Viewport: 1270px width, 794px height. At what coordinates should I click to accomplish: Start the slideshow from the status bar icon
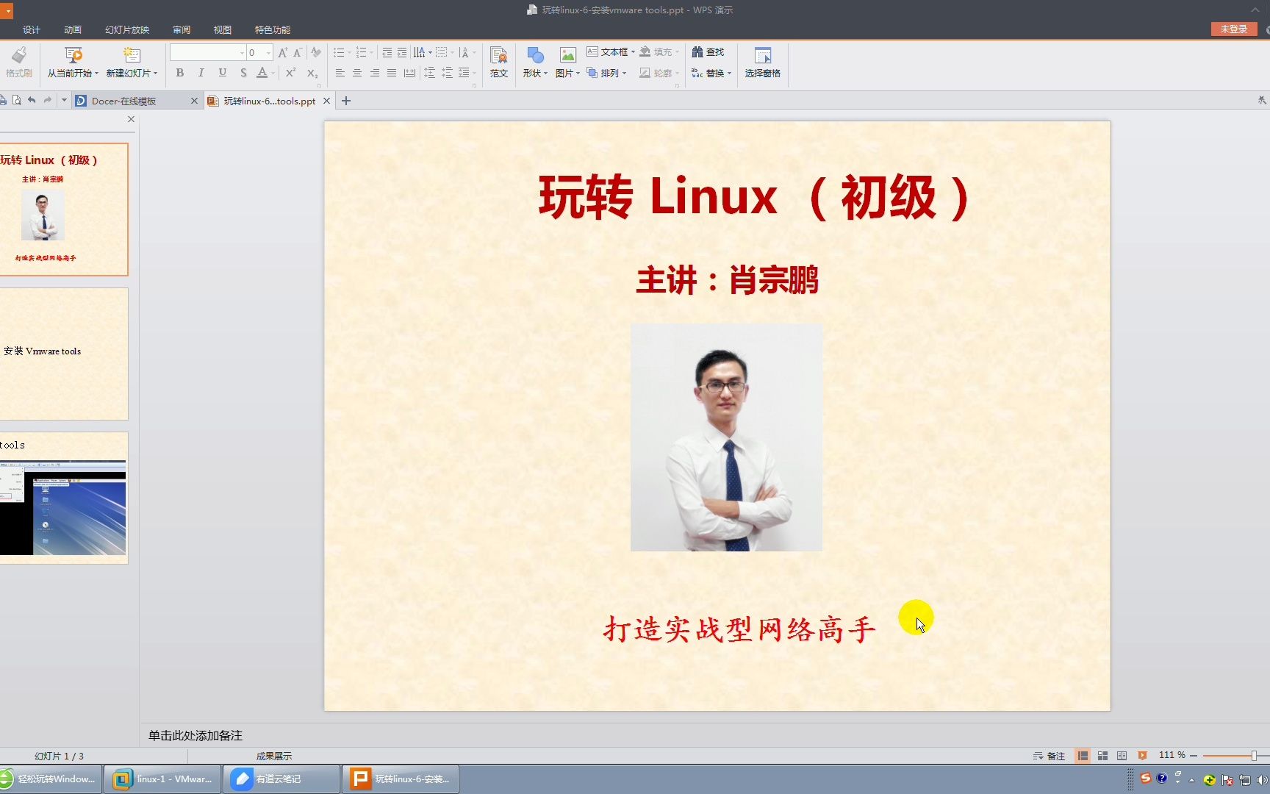pyautogui.click(x=1142, y=755)
